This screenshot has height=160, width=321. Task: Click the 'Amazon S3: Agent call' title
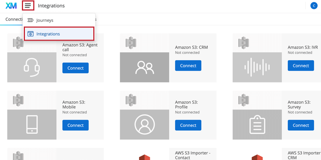click(x=80, y=47)
